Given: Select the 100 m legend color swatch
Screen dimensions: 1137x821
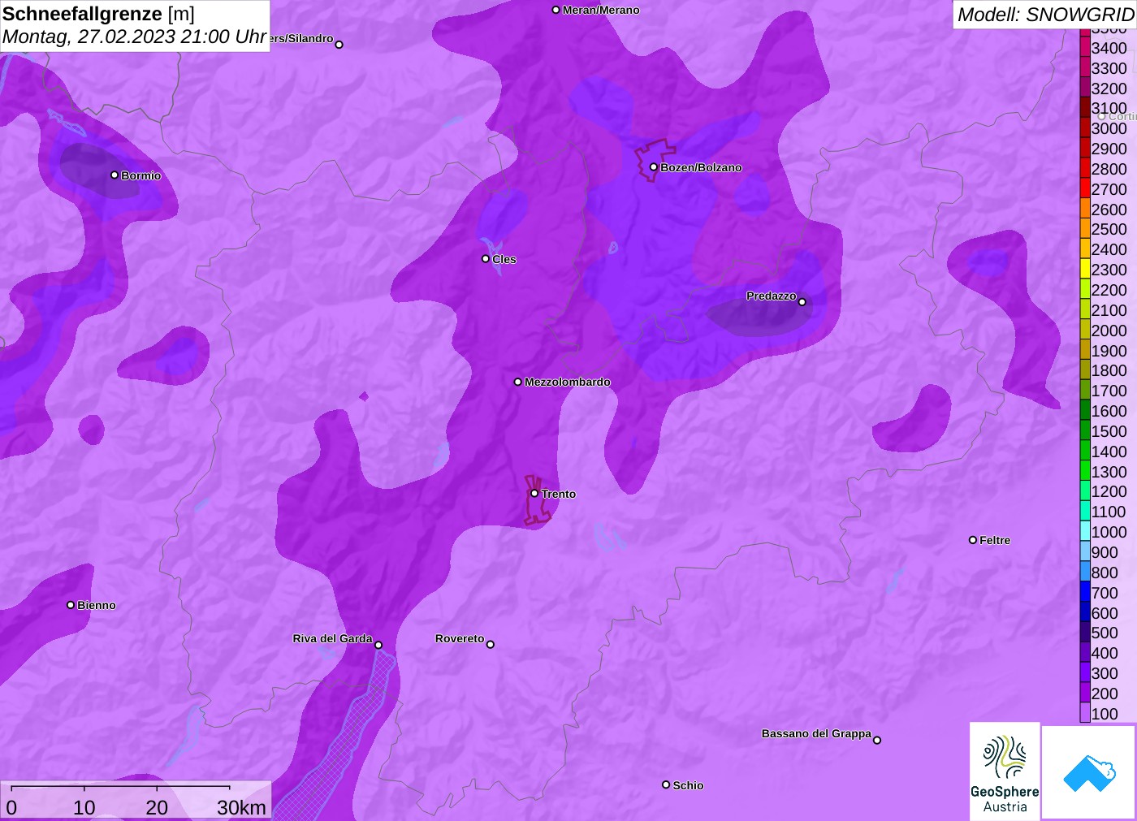Looking at the screenshot, I should tap(1085, 713).
